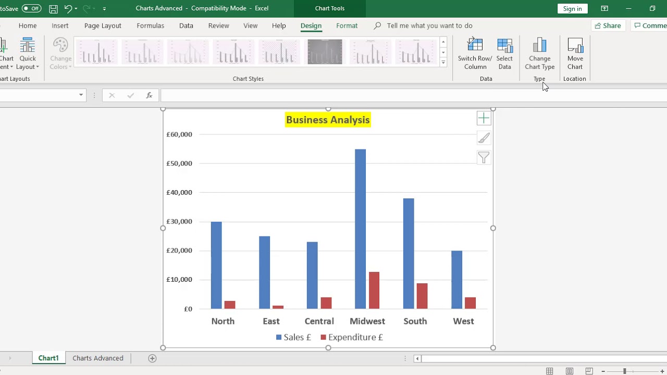Viewport: 667px width, 375px height.
Task: Toggle the AutoSave switch
Action: 31,8
